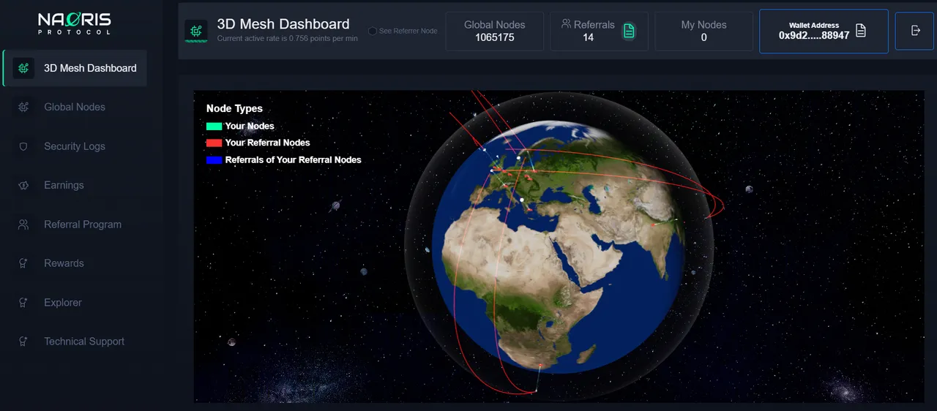Screen dimensions: 937x411
Task: Click the blue Referrals of Referral Nodes swatch
Action: (x=214, y=160)
